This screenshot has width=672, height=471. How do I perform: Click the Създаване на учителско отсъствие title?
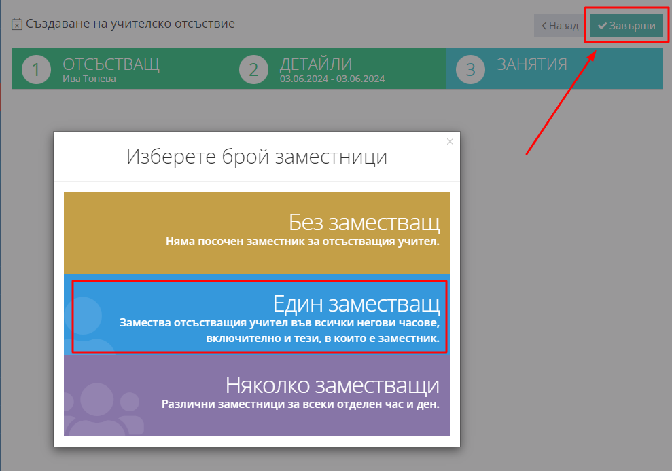(x=130, y=24)
